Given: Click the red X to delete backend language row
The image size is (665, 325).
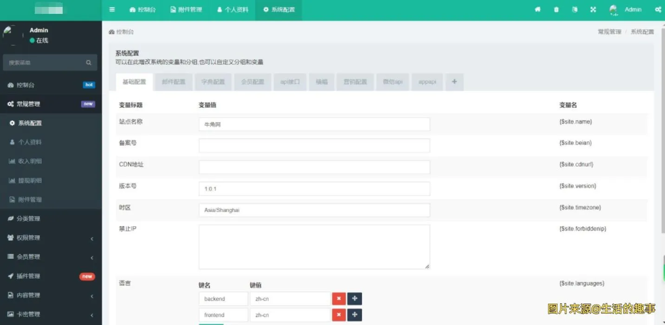Looking at the screenshot, I should click(339, 299).
